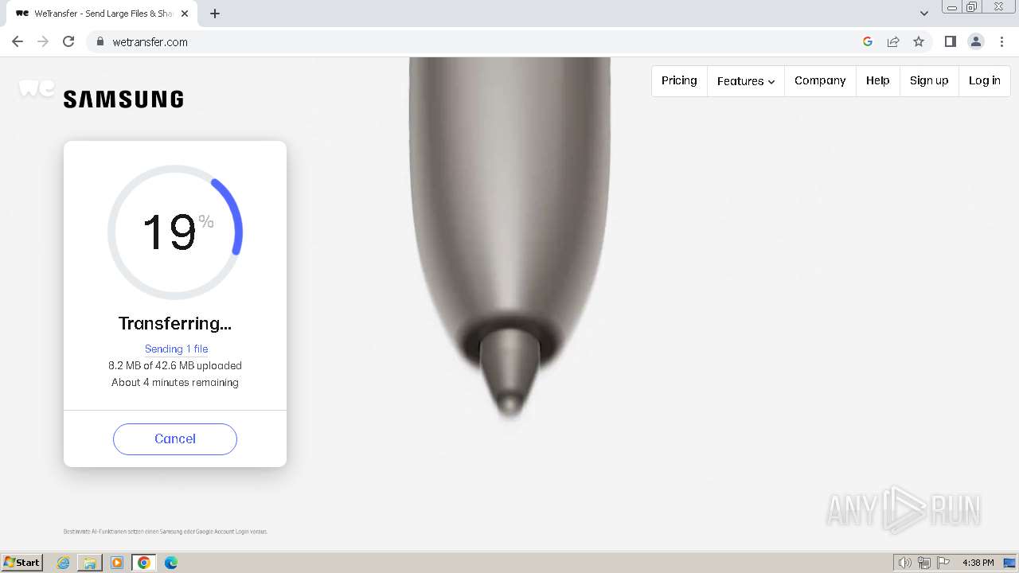Go forward in browser history
The height and width of the screenshot is (573, 1019).
pos(43,41)
